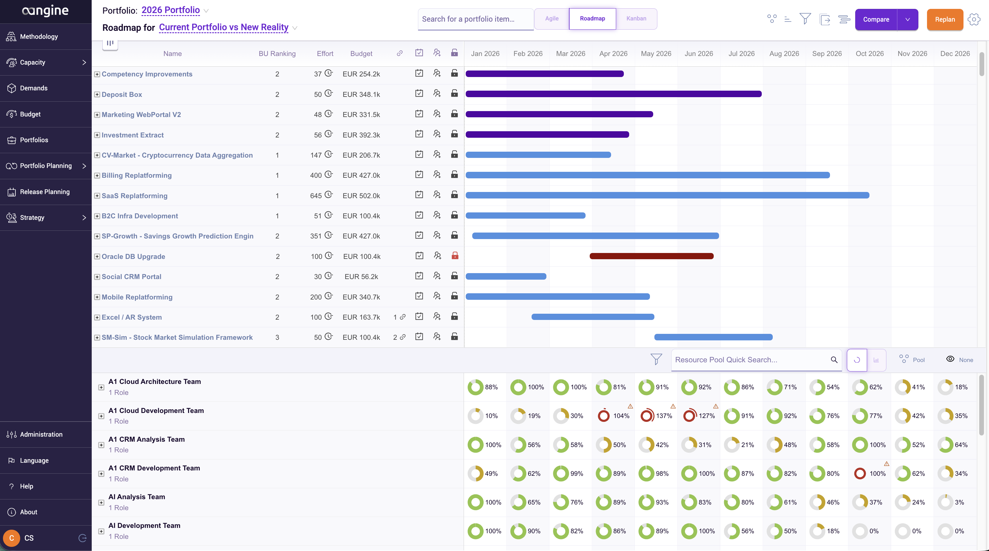
Task: Toggle the calendar check on Social CRM Portal
Action: 419,276
